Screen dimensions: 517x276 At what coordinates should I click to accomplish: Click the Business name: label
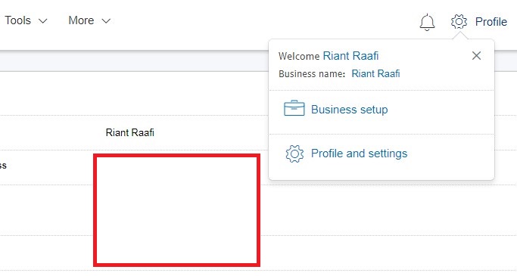click(312, 74)
